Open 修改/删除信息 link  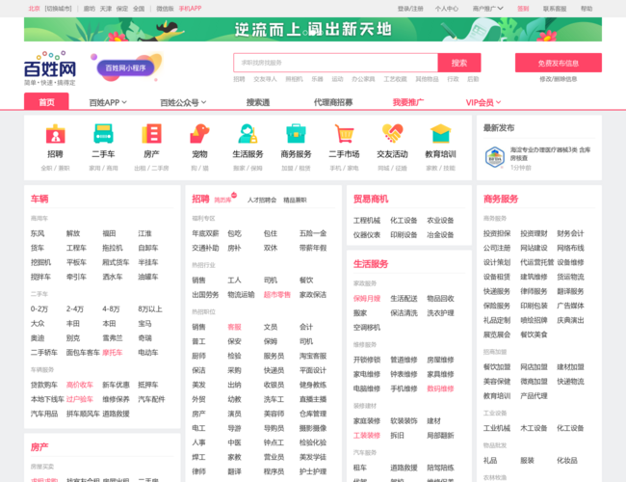[559, 79]
